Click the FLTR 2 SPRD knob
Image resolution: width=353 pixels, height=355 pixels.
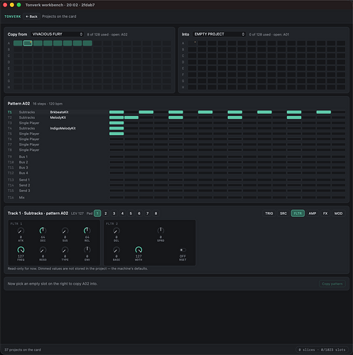[161, 231]
